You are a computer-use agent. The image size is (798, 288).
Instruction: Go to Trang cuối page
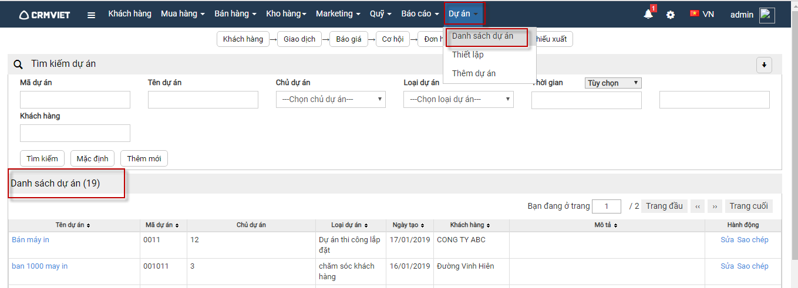coord(749,206)
